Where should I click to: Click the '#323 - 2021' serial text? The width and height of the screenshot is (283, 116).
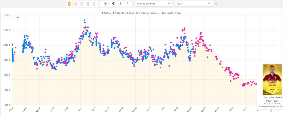click(x=272, y=101)
